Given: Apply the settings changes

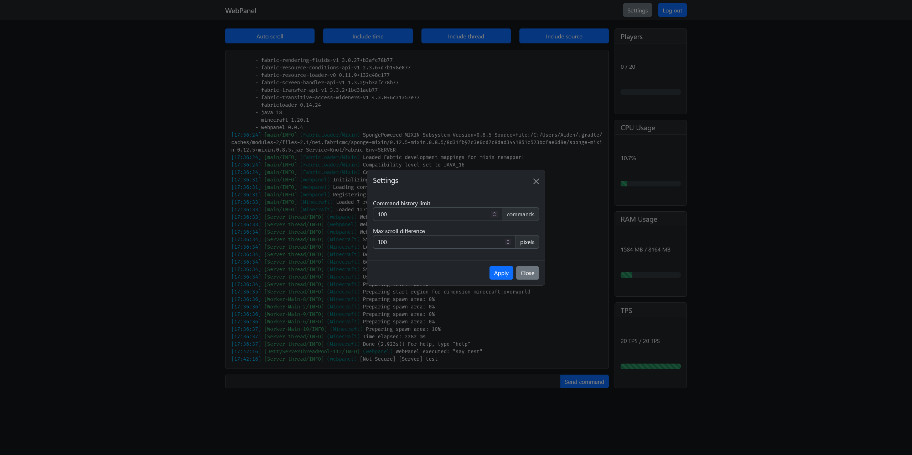Looking at the screenshot, I should (501, 273).
